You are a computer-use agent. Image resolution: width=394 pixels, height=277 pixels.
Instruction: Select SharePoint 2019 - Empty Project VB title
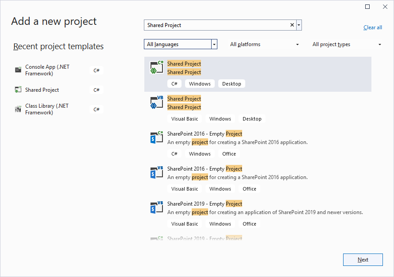tap(205, 203)
